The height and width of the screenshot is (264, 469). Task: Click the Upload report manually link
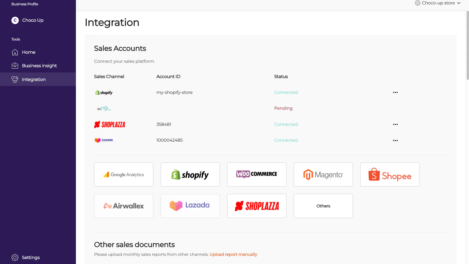233,254
